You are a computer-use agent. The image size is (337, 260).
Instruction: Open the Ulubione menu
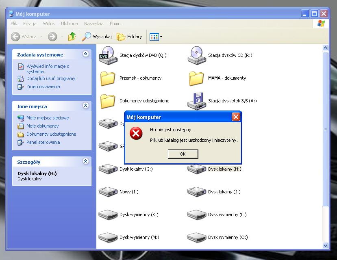click(x=70, y=24)
